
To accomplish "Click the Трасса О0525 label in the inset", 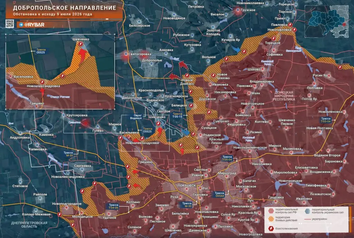I will pos(41,51).
